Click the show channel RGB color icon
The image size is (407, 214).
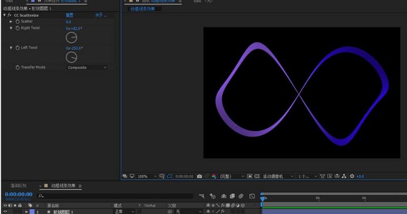[x=213, y=176]
